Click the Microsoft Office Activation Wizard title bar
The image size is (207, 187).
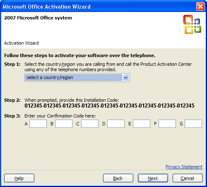96,7
